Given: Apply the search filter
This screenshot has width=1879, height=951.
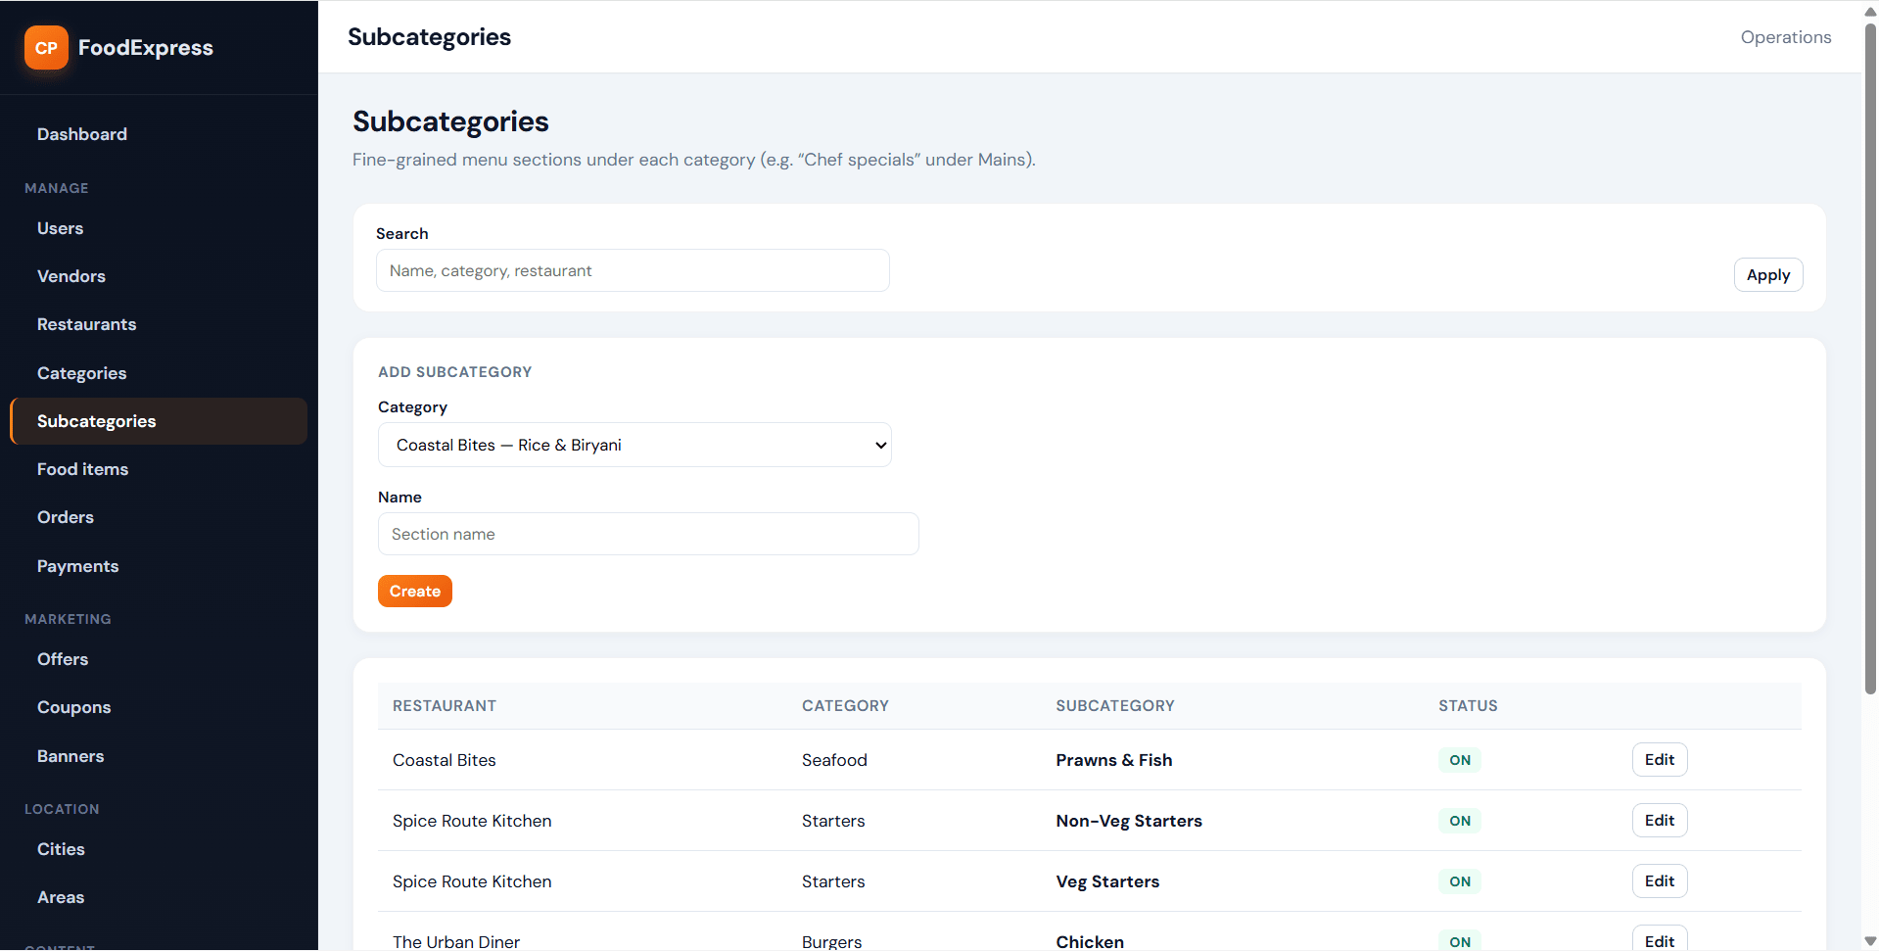Looking at the screenshot, I should point(1768,275).
